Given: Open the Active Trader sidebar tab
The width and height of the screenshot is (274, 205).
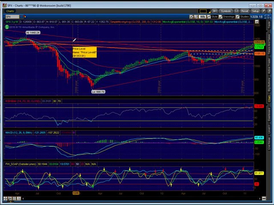Looking at the screenshot, I should [269, 66].
